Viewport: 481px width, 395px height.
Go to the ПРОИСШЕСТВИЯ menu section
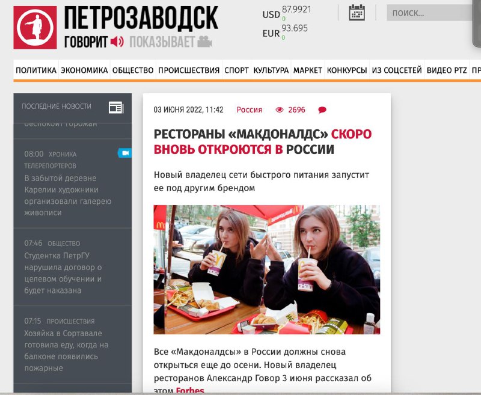189,70
